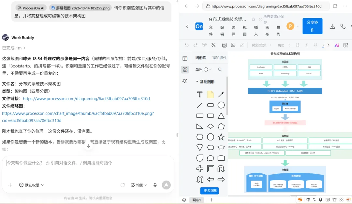Viewport: 352px width, 204px height.
Task: Select the diamond shape
Action: click(210, 126)
